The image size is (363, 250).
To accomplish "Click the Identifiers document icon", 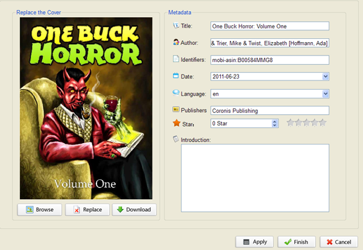I will [176, 59].
